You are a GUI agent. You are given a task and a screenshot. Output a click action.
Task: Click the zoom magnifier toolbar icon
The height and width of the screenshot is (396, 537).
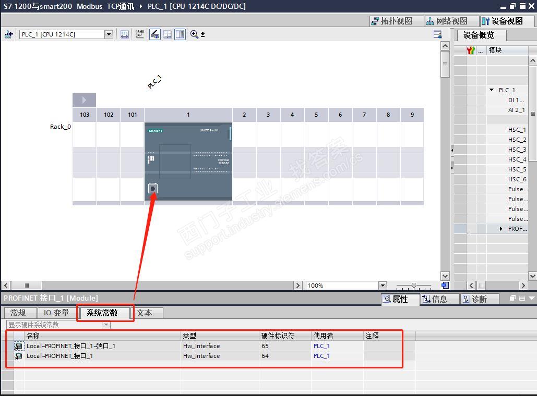tap(194, 34)
